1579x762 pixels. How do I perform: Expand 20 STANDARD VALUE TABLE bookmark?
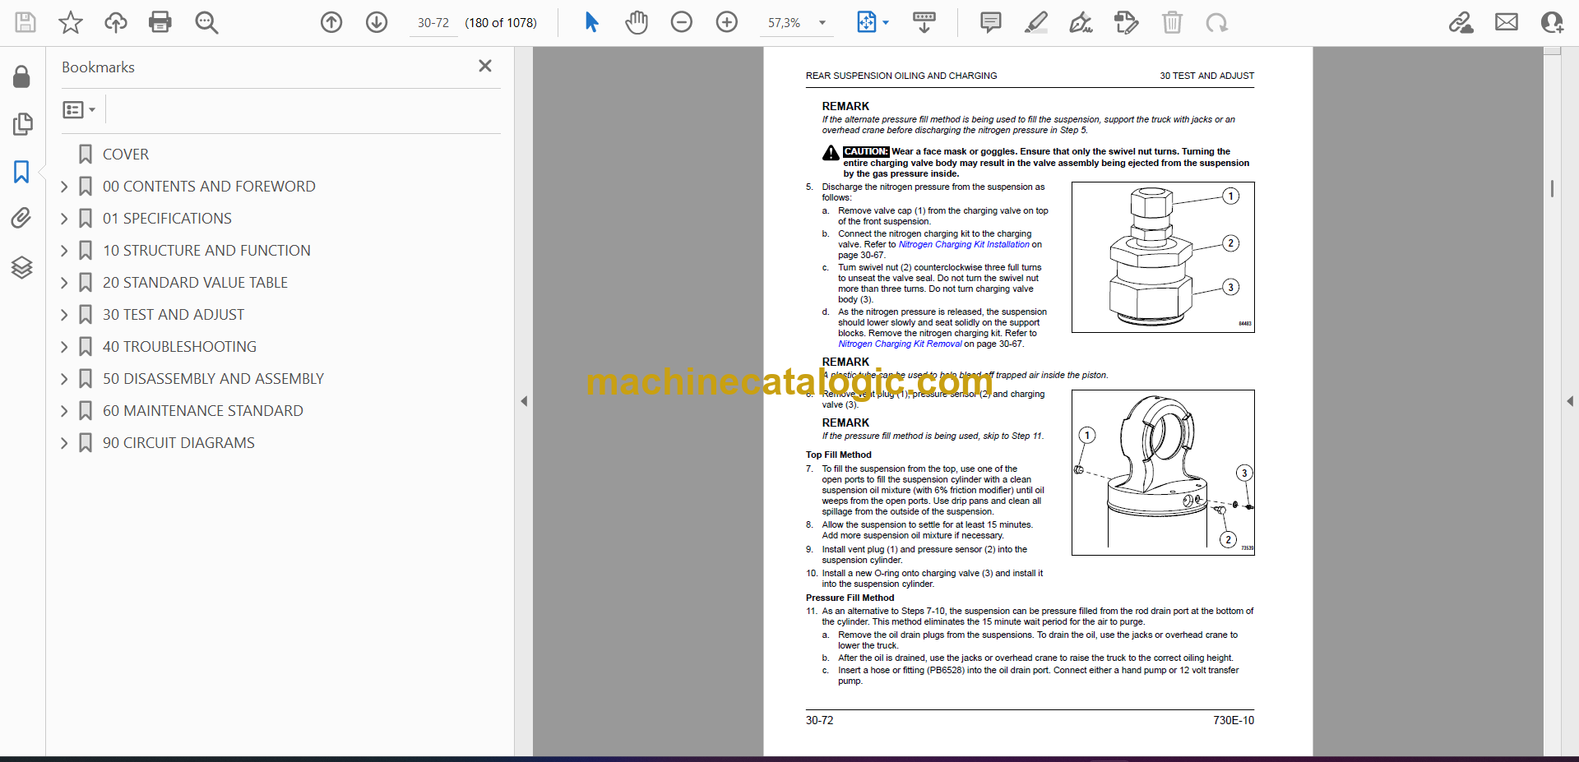click(x=64, y=283)
